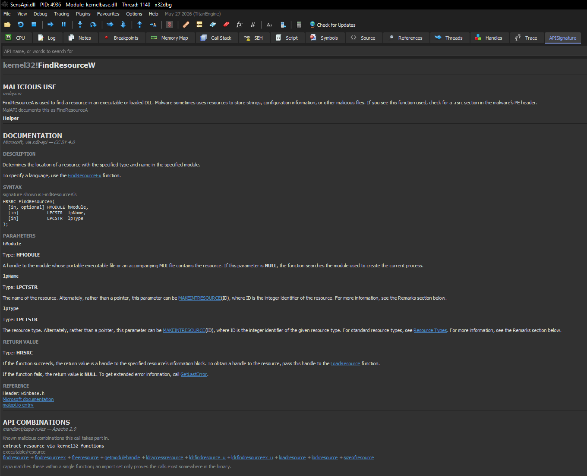Click the API name search field
587x476 pixels.
[x=293, y=51]
